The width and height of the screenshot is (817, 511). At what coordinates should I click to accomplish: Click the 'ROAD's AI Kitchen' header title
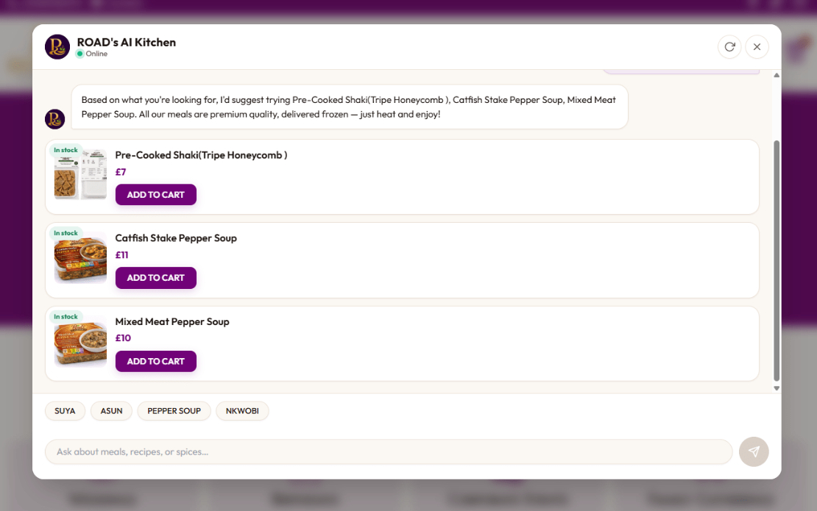(127, 42)
